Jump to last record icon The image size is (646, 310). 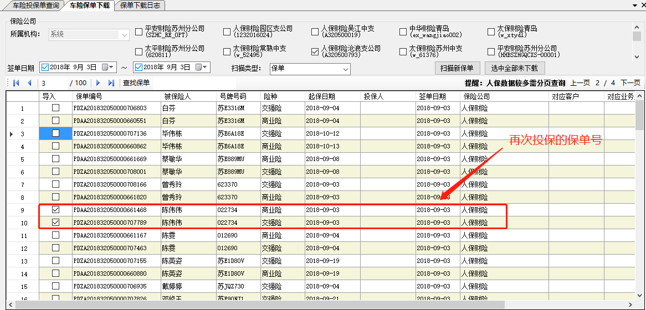111,83
